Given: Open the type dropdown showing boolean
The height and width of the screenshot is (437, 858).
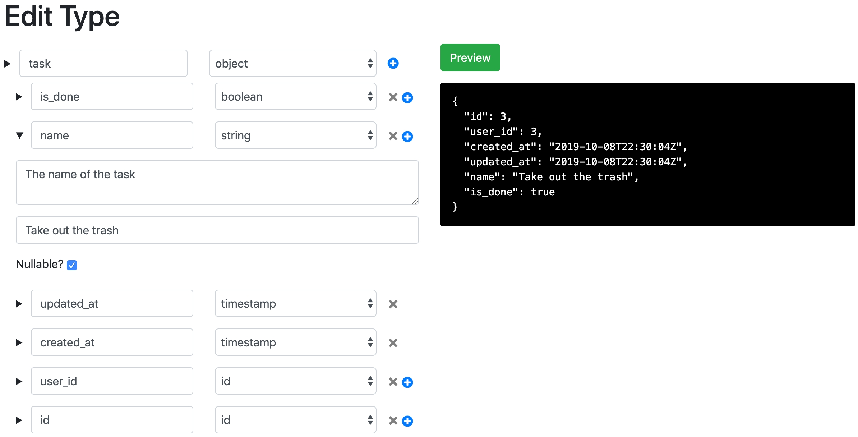Looking at the screenshot, I should [x=295, y=97].
